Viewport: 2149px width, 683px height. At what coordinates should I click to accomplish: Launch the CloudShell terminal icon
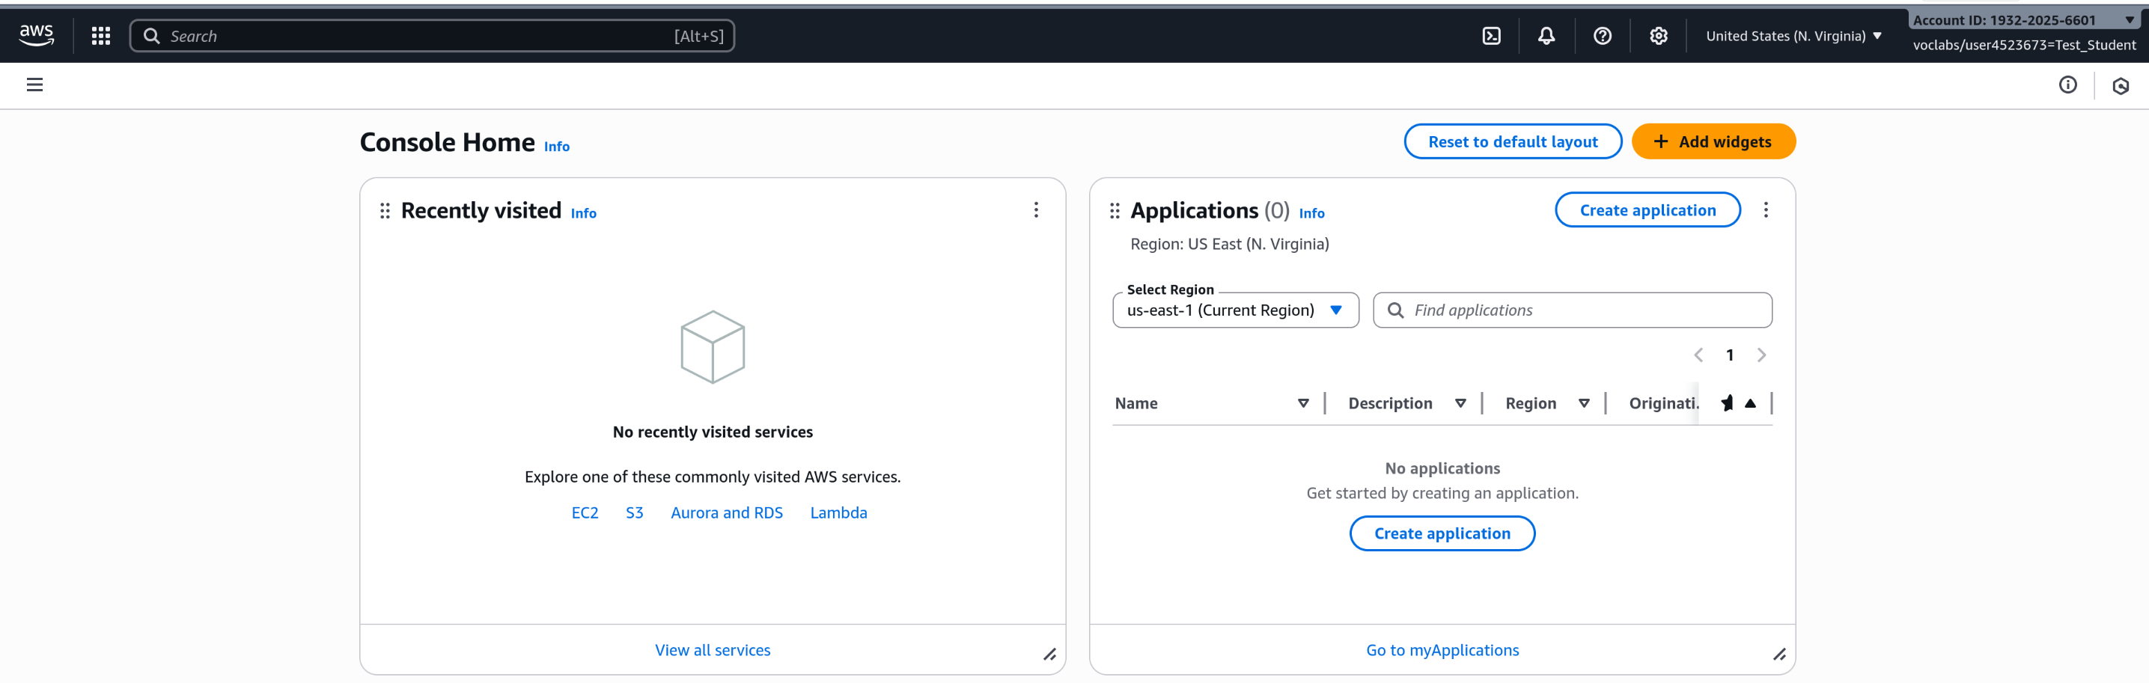tap(1491, 36)
